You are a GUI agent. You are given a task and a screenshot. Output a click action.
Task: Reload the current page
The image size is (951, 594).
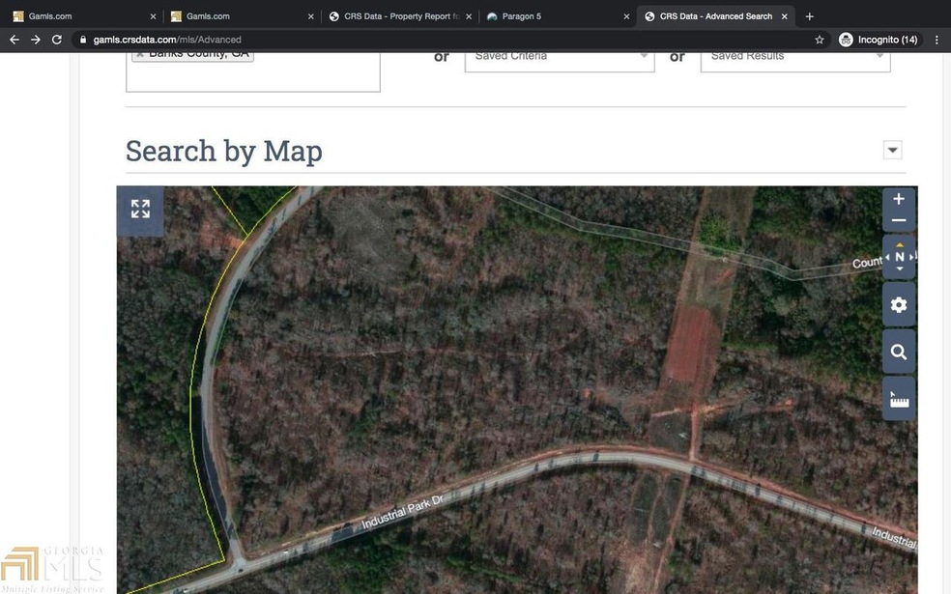tap(57, 40)
